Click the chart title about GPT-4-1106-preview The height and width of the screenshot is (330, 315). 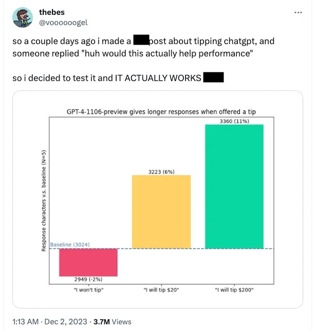(161, 111)
